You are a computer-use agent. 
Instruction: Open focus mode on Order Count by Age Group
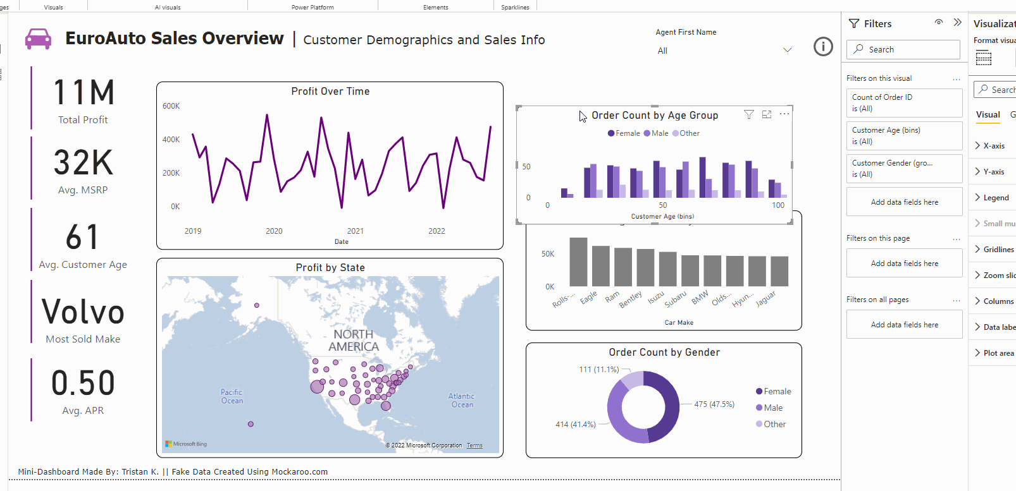point(767,114)
